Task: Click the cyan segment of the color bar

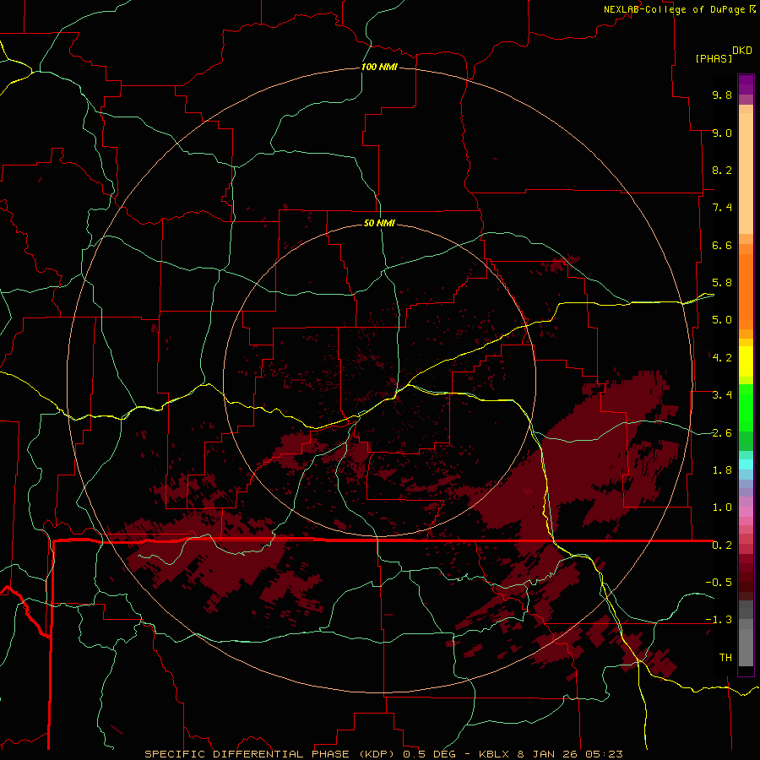Action: coord(746,464)
